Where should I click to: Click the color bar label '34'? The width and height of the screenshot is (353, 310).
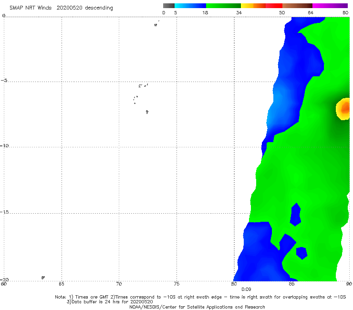coord(239,12)
